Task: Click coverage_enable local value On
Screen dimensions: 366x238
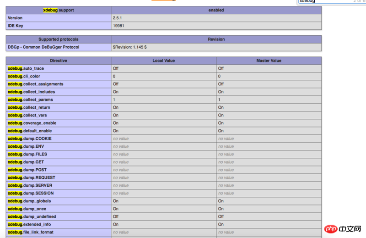Action: [164, 123]
